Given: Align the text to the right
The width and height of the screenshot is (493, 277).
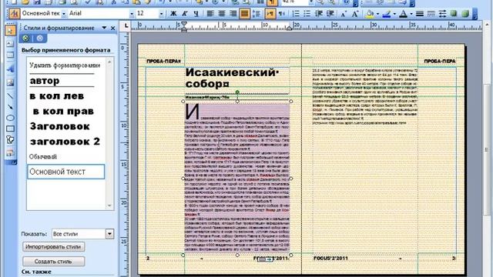Looking at the screenshot, I should coord(233,14).
